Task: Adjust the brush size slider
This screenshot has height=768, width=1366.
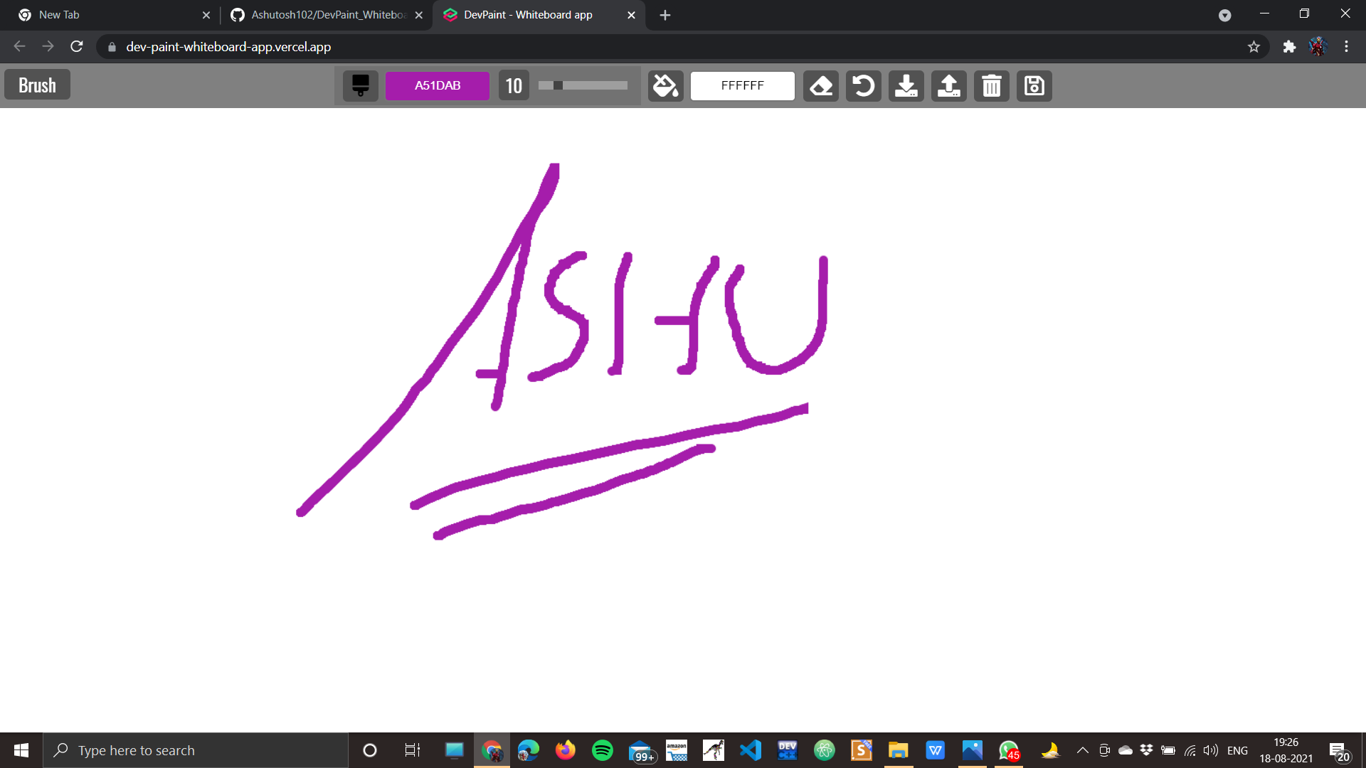Action: [582, 85]
